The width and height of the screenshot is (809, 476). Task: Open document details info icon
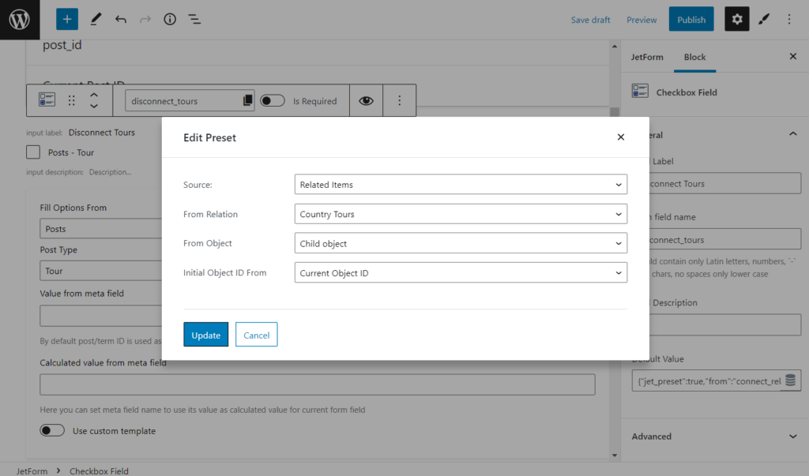(x=170, y=20)
